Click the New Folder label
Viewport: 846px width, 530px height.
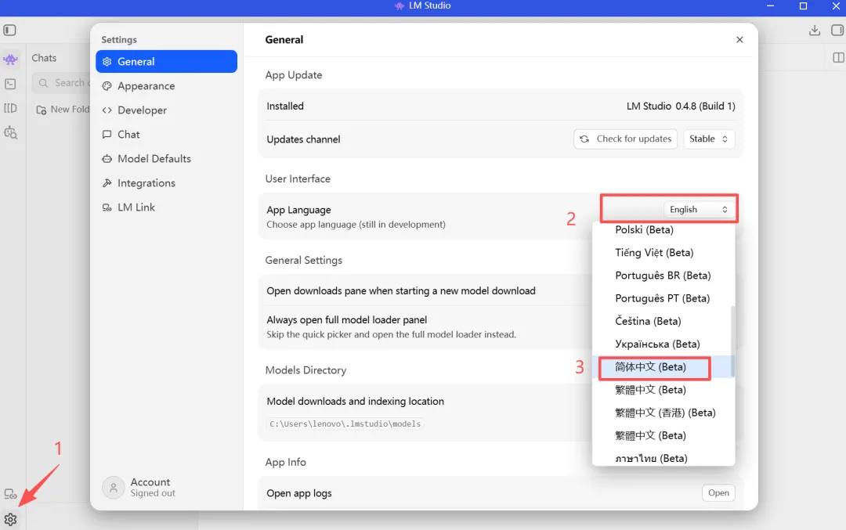(70, 110)
